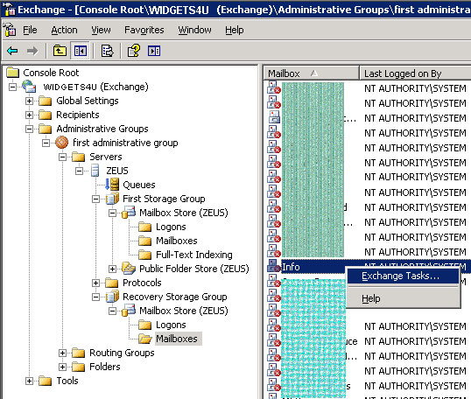
Task: Click the Export List toolbar icon
Action: 107,51
